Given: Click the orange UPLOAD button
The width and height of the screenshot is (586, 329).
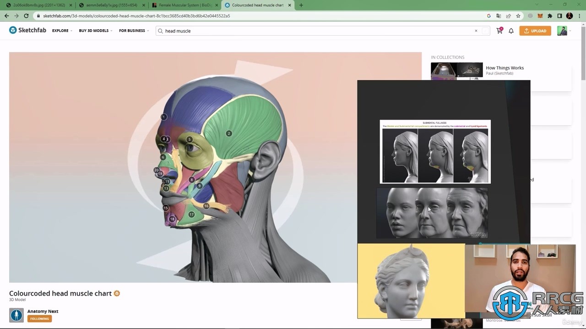Looking at the screenshot, I should 535,31.
